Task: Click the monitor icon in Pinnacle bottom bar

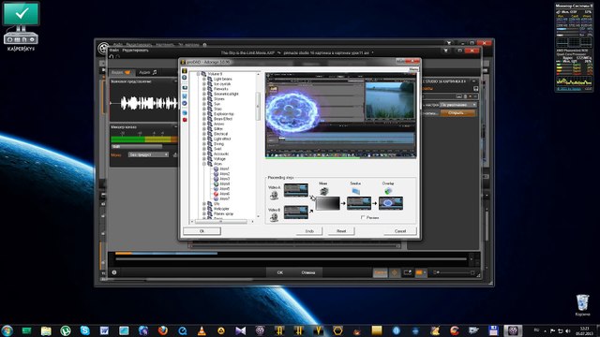Action: pos(407,272)
